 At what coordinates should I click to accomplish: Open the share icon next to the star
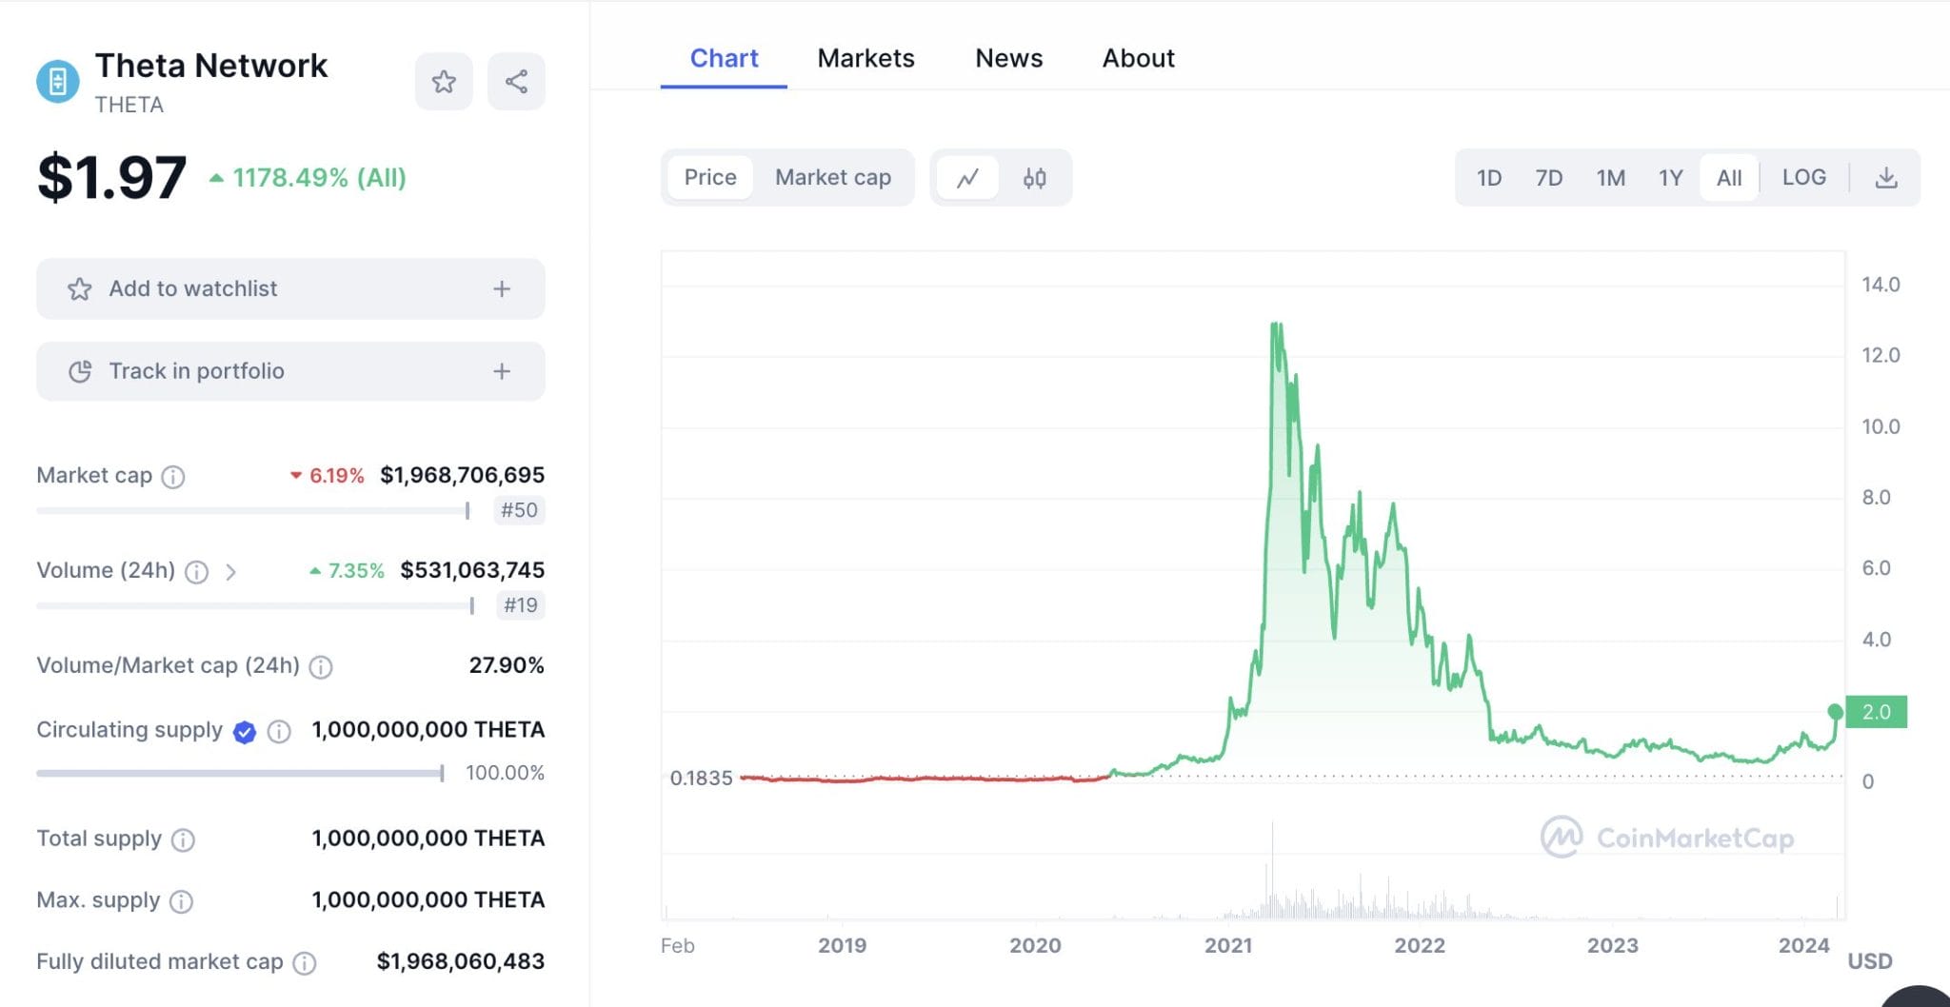coord(516,82)
